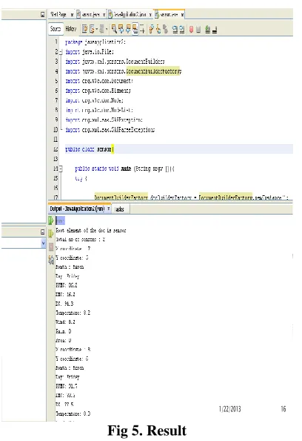Click the Last Edit toolbar icon

click(84, 29)
